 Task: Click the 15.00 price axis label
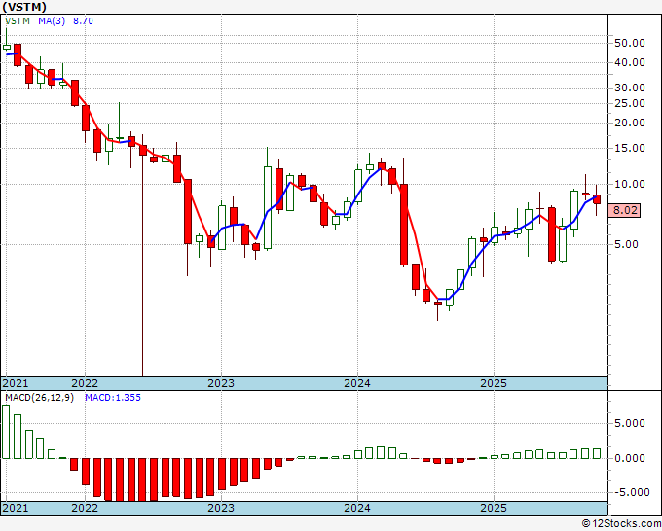(x=630, y=148)
